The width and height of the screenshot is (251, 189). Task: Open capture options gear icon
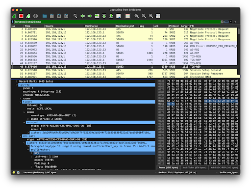[35, 16]
